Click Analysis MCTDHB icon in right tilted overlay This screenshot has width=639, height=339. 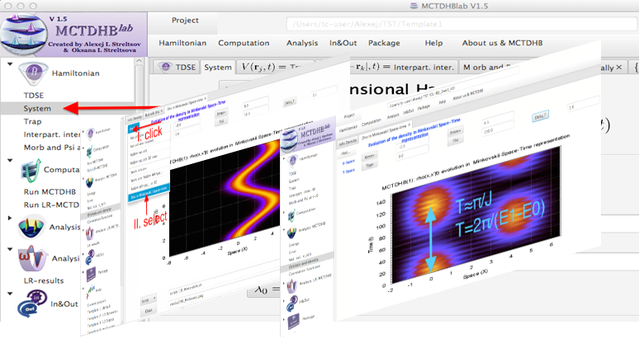click(291, 233)
